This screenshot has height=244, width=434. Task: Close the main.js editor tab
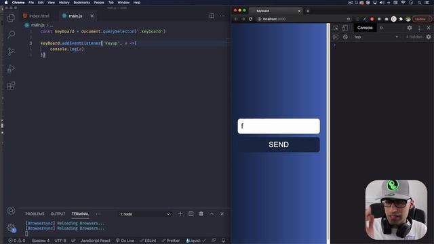pos(92,16)
